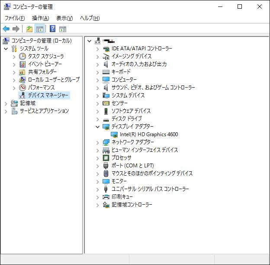Select the 記憶域コントローラー label
Viewport: 270px width, 265px height.
coord(132,205)
